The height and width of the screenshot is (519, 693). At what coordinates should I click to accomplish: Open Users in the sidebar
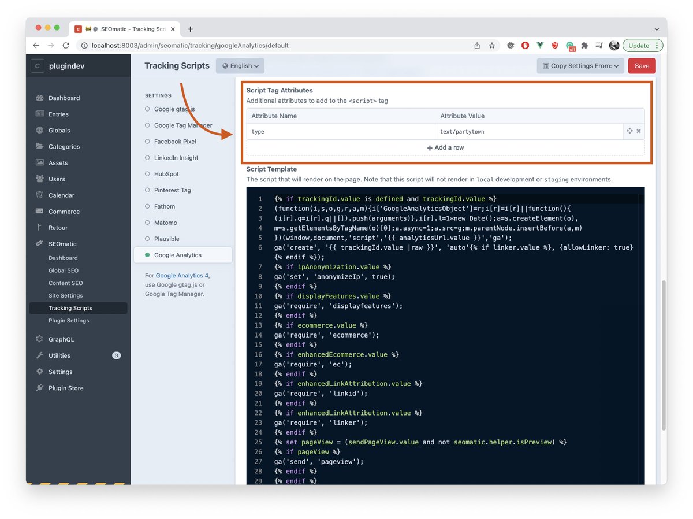tap(57, 179)
